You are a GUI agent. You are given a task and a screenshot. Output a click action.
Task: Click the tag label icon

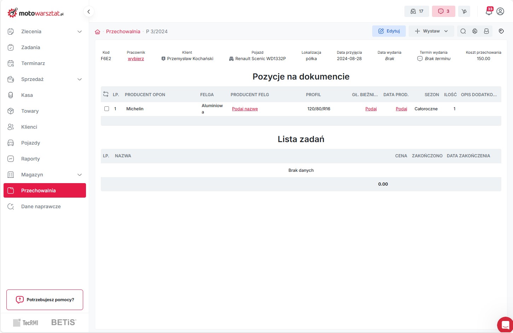(501, 31)
